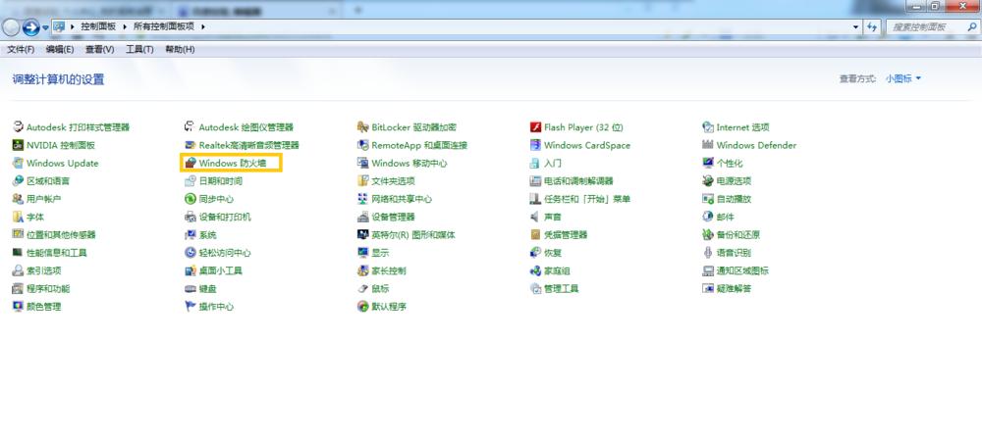The height and width of the screenshot is (440, 982).
Task: Open RemoteApp 和桌面连接 link
Action: [x=419, y=145]
